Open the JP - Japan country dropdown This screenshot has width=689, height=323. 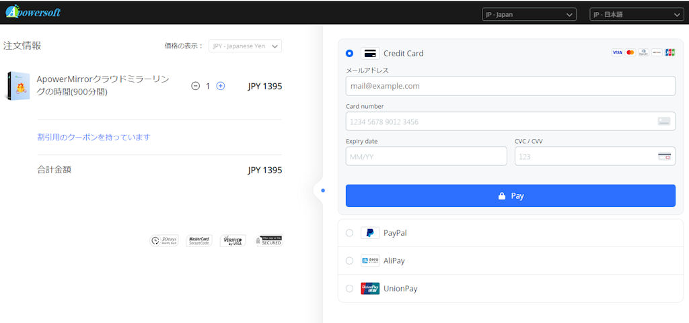pos(529,15)
